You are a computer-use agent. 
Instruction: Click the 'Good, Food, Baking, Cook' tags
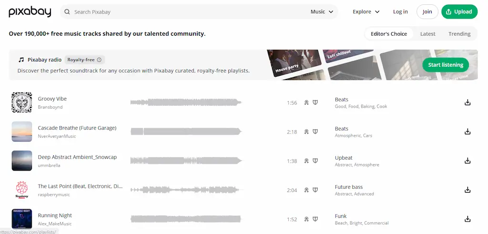(361, 106)
